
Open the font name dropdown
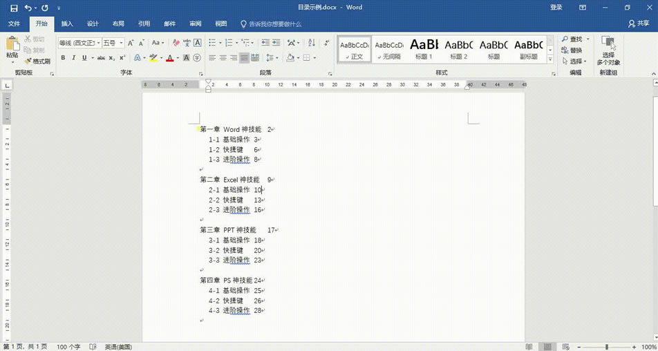[99, 43]
